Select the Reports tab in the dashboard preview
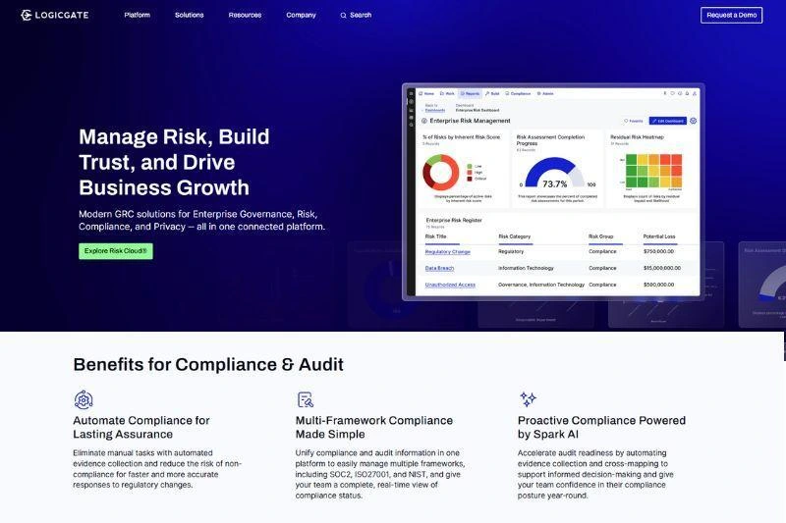The image size is (786, 523). tap(471, 93)
